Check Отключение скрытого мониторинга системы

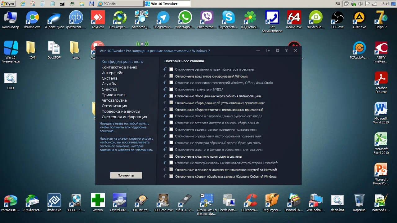tap(171, 156)
